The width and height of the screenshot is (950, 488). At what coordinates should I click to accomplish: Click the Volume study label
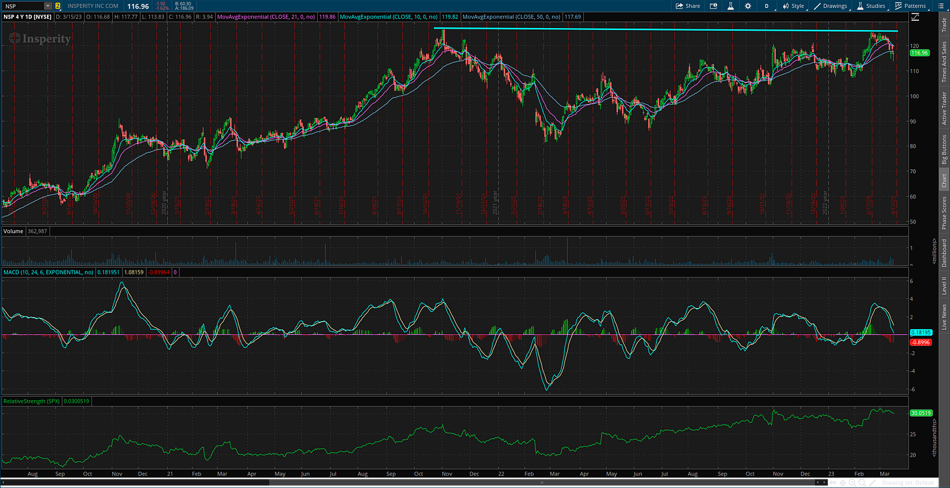[14, 231]
